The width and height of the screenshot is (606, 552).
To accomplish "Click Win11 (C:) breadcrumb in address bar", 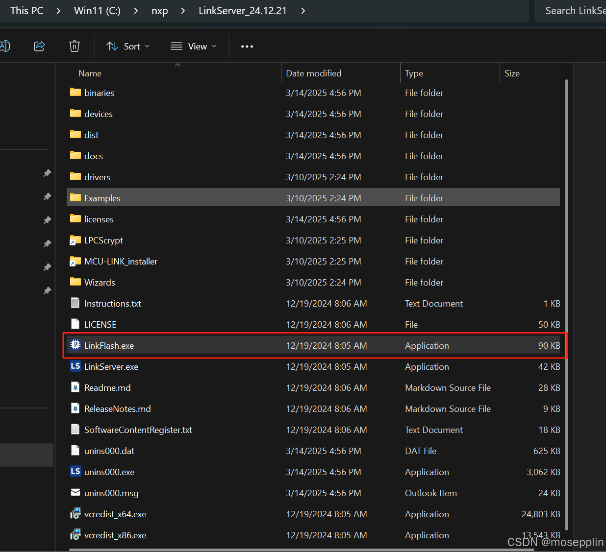I will click(x=97, y=10).
